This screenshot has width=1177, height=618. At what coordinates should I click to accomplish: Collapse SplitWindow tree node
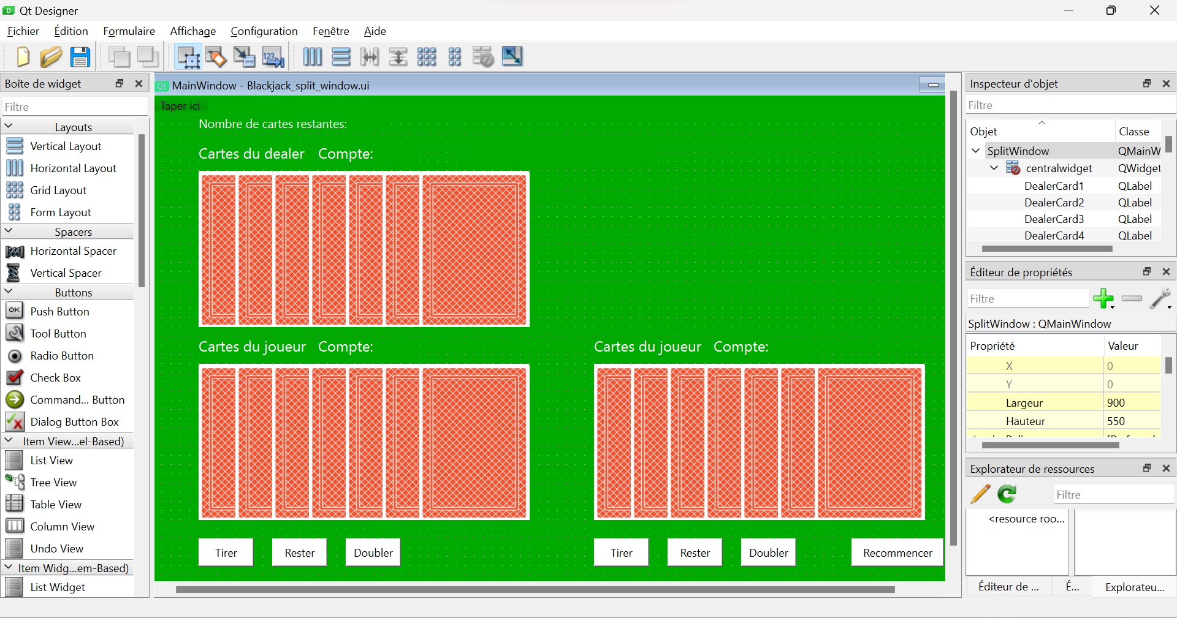(x=976, y=151)
